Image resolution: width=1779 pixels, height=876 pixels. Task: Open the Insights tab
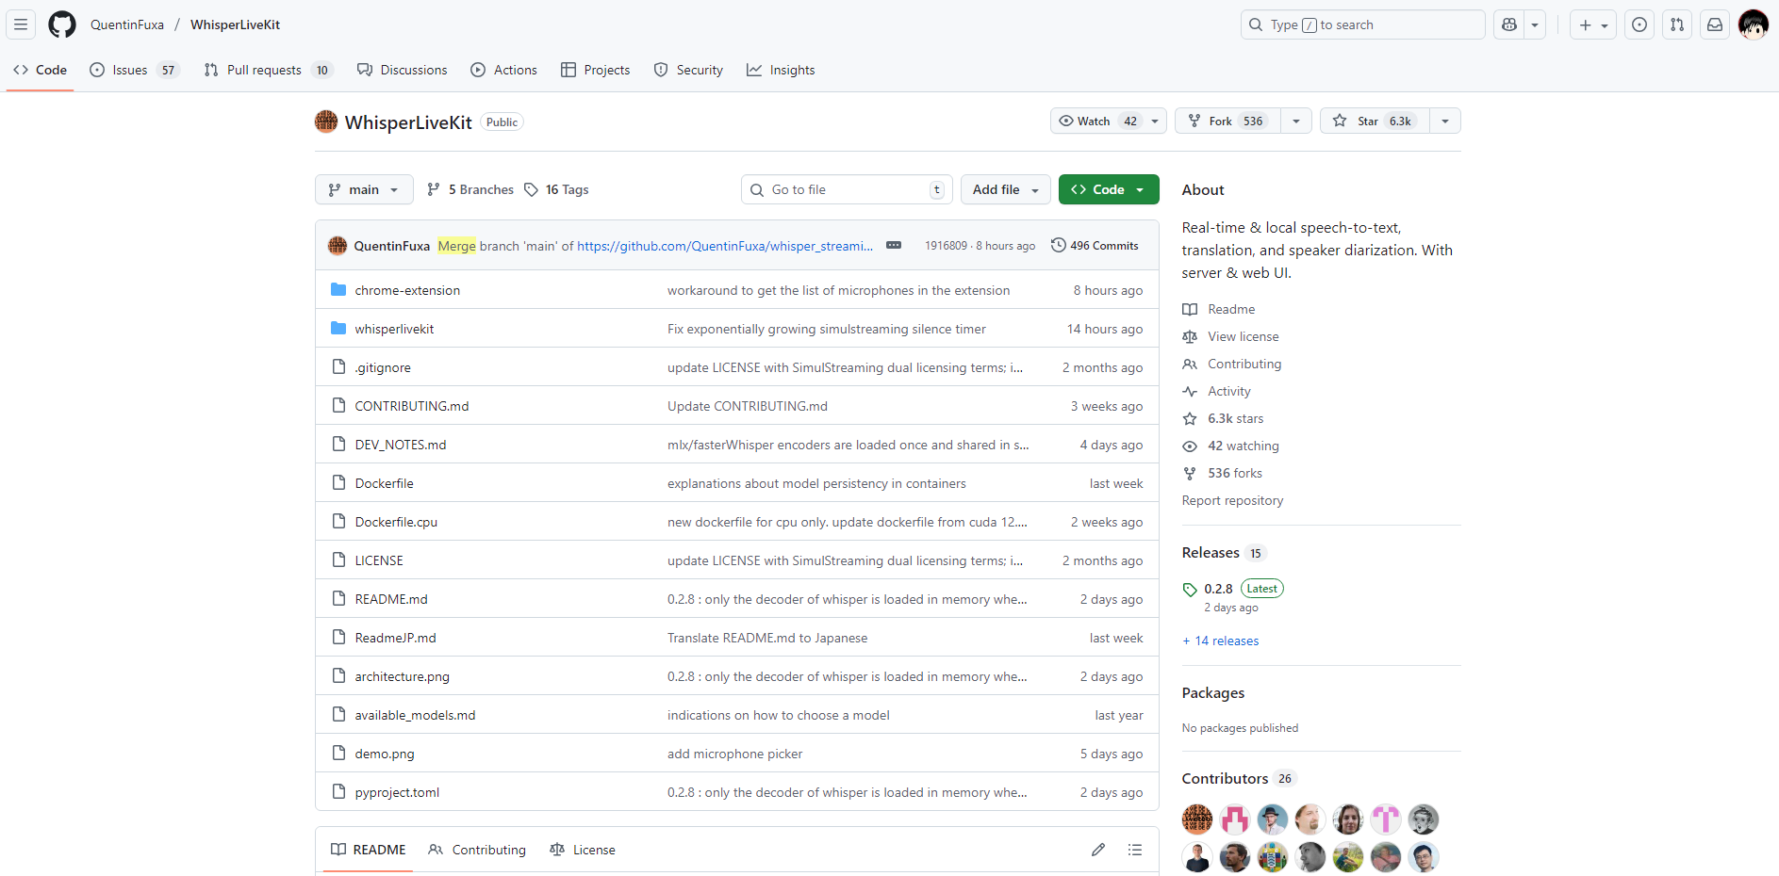tap(781, 69)
